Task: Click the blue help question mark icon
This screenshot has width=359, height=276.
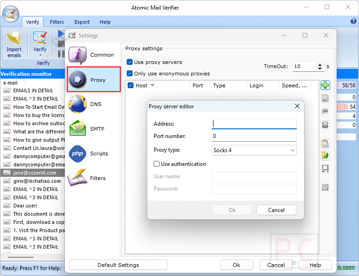Action: tap(353, 21)
